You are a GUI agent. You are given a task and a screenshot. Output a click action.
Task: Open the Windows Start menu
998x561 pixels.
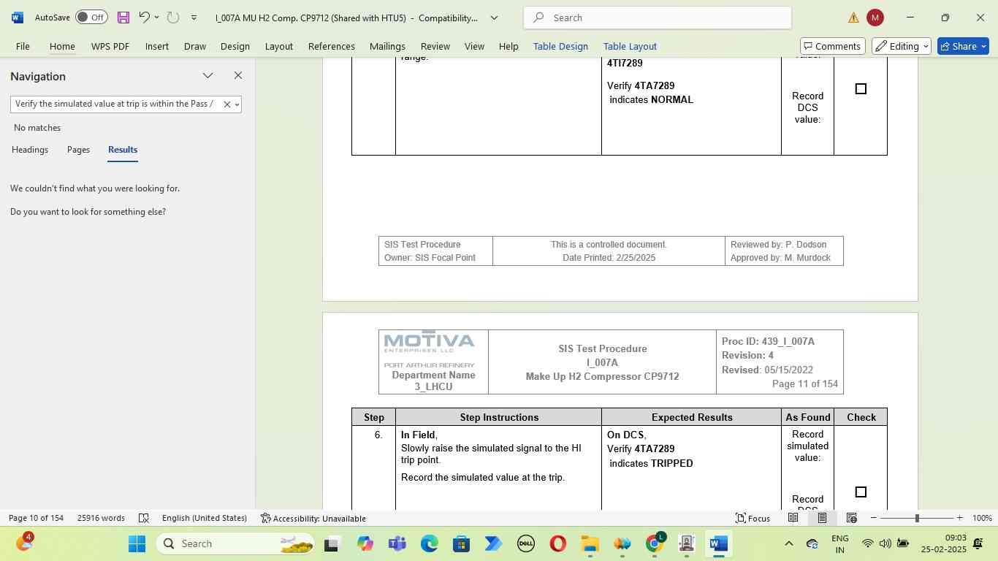click(137, 543)
